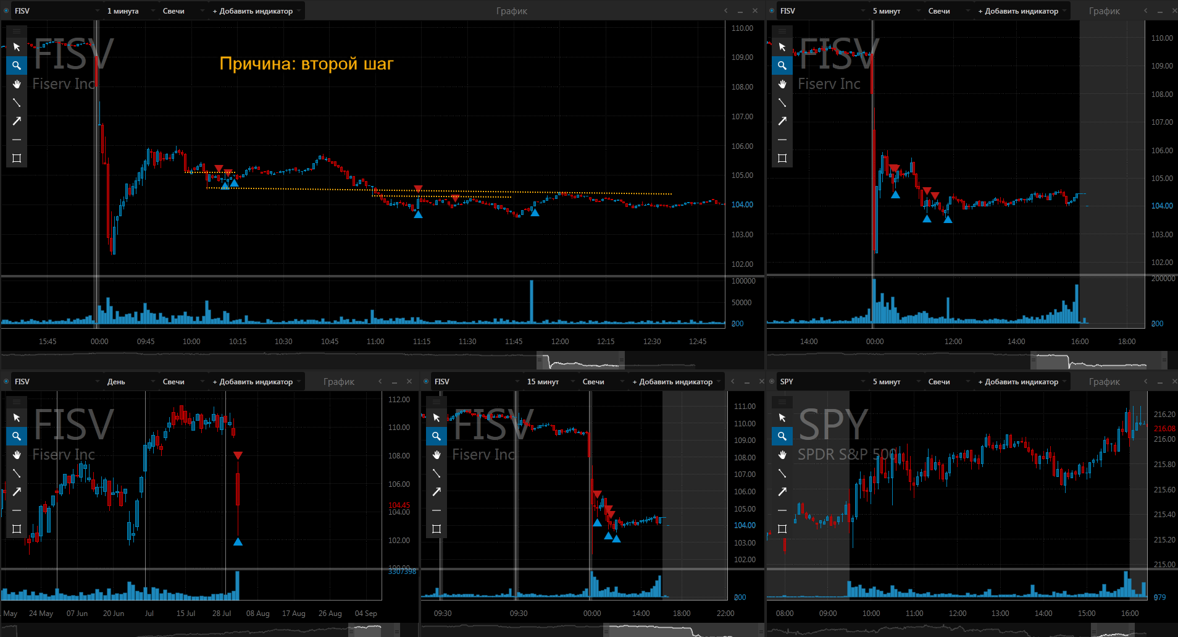
Task: Click '+ Добавить индикатор' in SPY chart
Action: point(1022,382)
